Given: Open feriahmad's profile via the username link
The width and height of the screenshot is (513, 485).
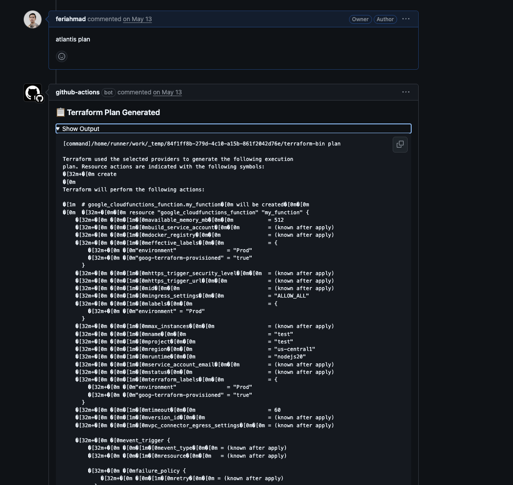Looking at the screenshot, I should (x=71, y=19).
